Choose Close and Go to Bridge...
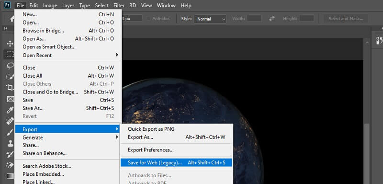 (68, 92)
